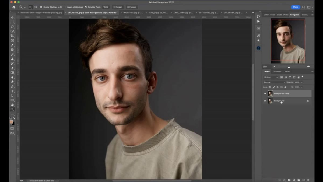Open the Opacity value dropdown arrow
Screen dimensions: 323x182
click(302, 82)
